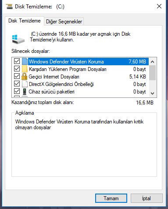Click the padlock icon for Geçici Internet Dosyaları
The image size is (168, 209).
pyautogui.click(x=24, y=76)
